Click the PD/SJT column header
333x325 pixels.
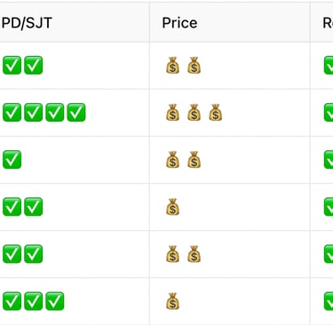27,23
